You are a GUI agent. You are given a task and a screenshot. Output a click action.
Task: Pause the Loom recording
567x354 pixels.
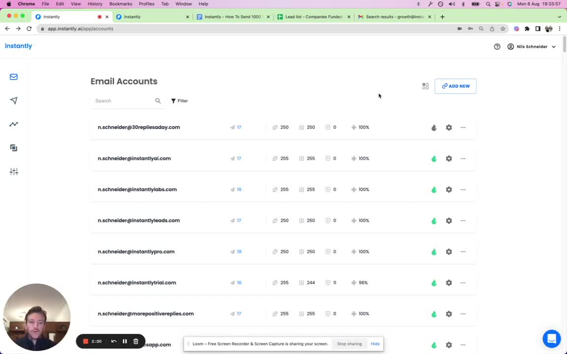125,341
